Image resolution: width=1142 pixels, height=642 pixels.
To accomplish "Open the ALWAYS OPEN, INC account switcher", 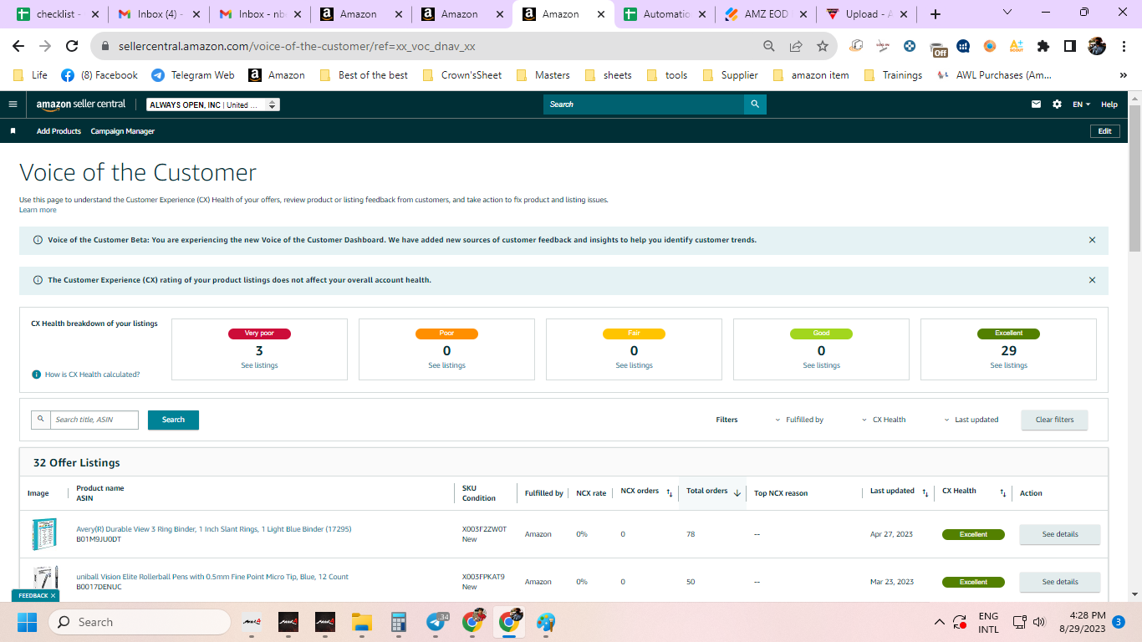I will click(x=213, y=104).
